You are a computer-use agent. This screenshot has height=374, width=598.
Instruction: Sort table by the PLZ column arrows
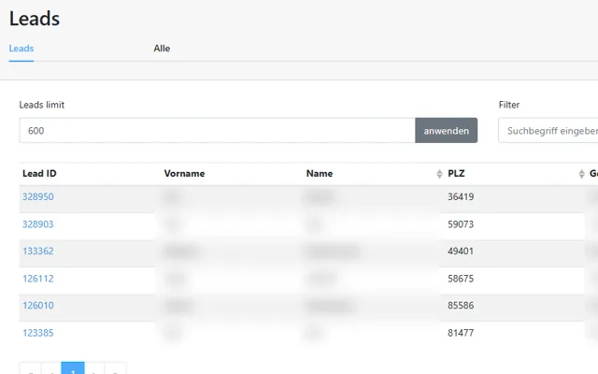[581, 174]
